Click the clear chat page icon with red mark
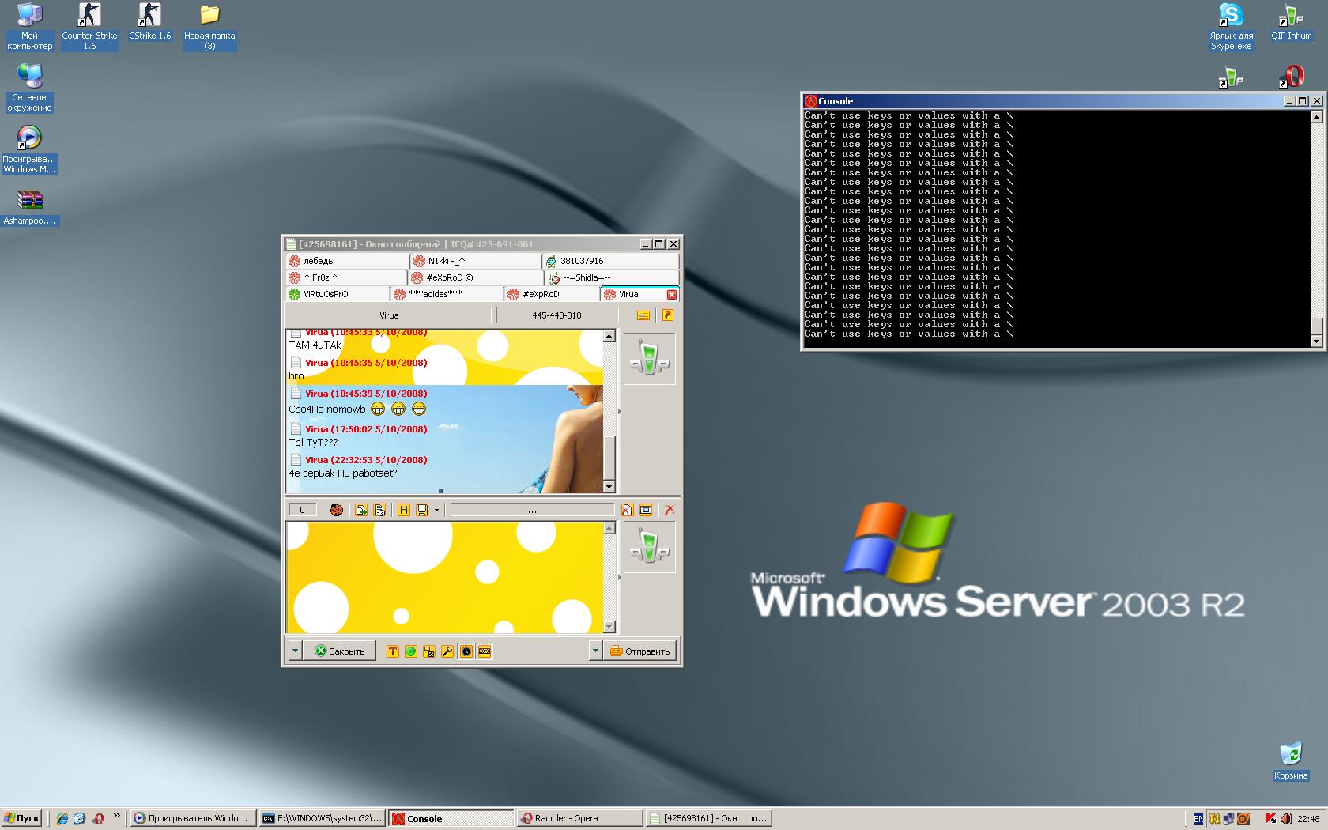Image resolution: width=1328 pixels, height=830 pixels. point(627,510)
